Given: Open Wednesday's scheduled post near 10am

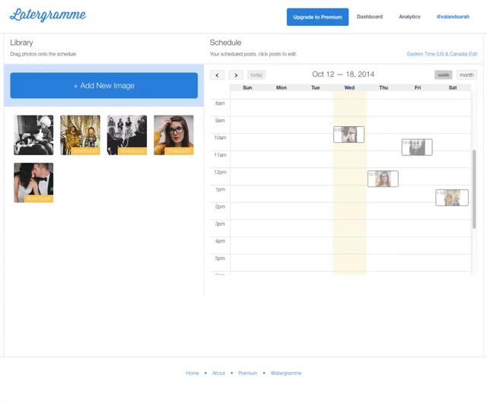Looking at the screenshot, I should 349,135.
